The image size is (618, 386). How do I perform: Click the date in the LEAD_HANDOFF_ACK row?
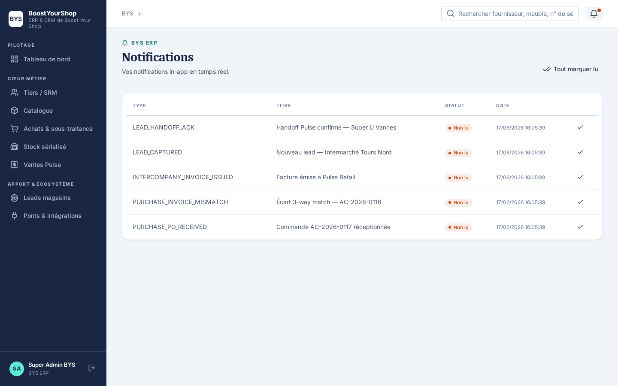click(x=521, y=128)
